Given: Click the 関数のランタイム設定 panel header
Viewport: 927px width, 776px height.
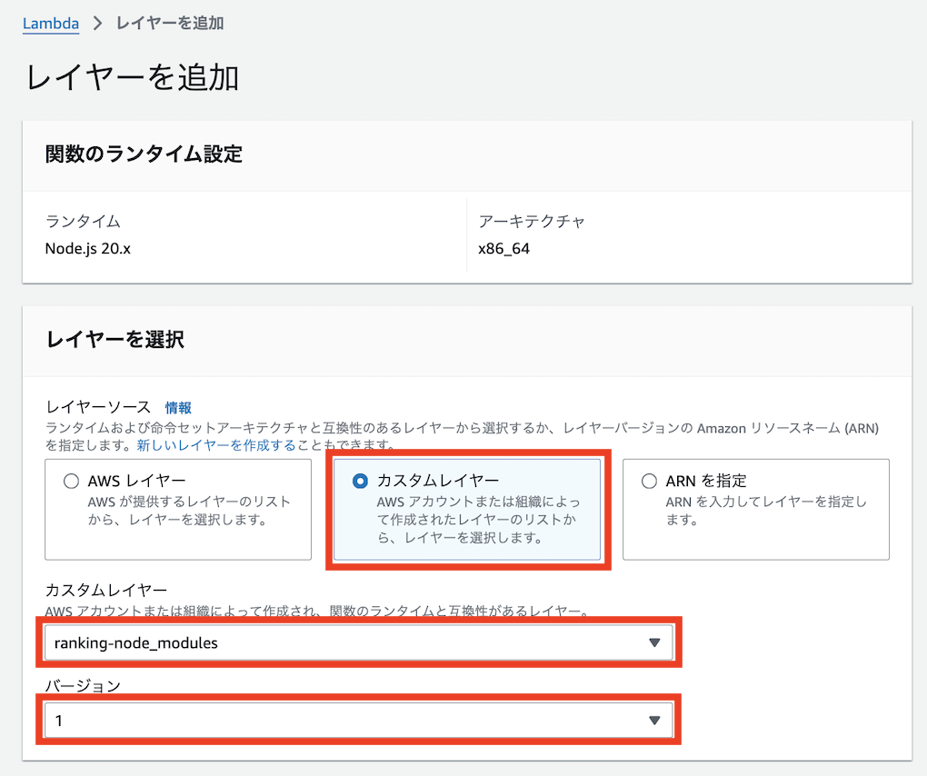Looking at the screenshot, I should point(144,154).
